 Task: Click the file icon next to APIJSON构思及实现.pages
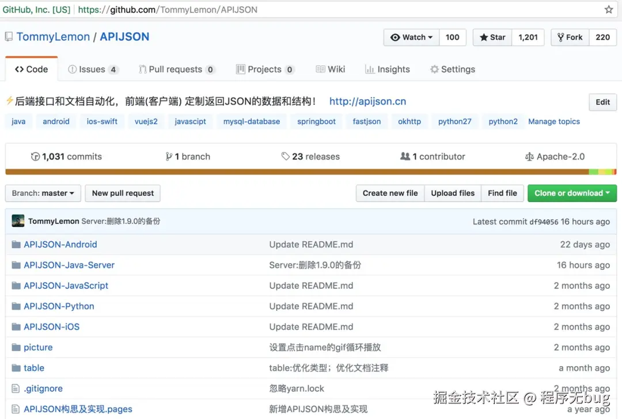coord(16,409)
